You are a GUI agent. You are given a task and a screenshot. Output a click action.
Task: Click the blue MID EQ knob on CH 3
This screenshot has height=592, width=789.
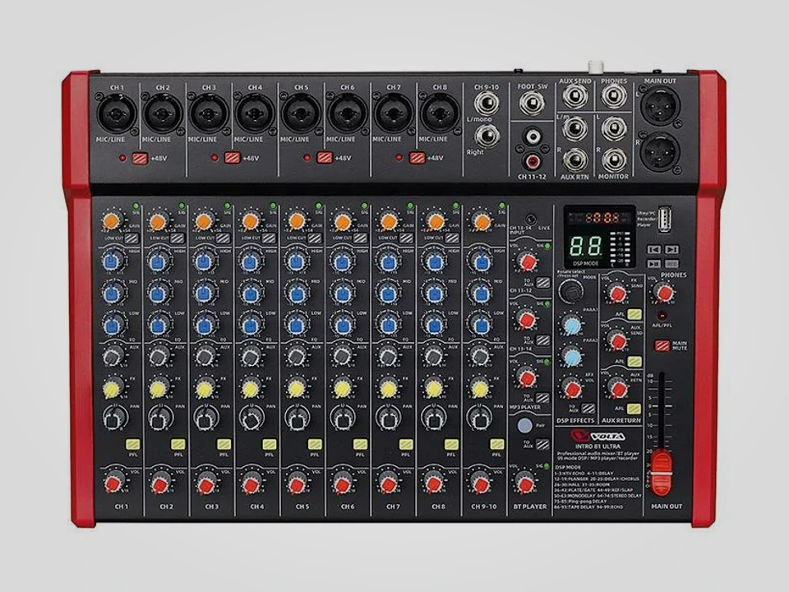[204, 293]
